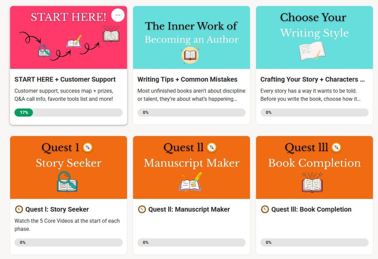
Task: Click the compass emoji before Quest l: Story Seeker title
Action: click(19, 209)
